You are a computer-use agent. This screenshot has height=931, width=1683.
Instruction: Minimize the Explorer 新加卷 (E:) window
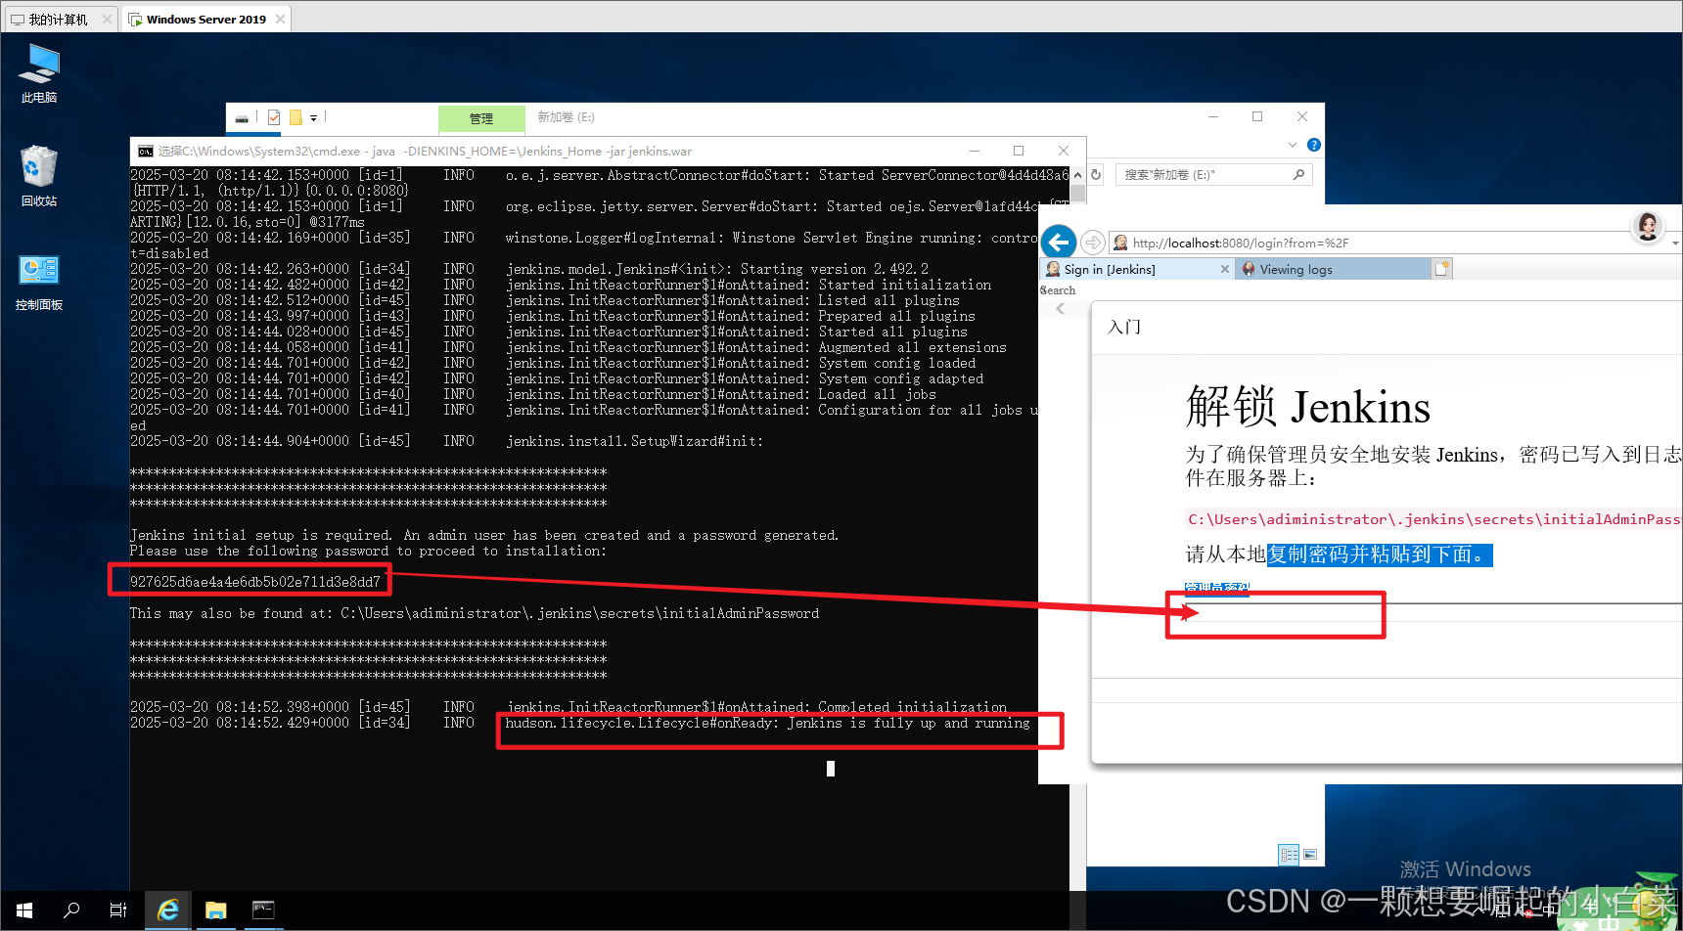tap(1213, 116)
